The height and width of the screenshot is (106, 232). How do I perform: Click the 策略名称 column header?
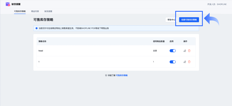(42, 41)
